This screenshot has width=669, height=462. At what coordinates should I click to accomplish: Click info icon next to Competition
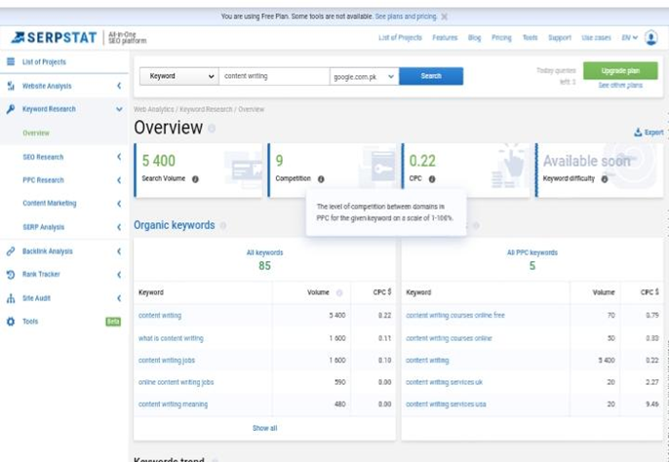(x=321, y=179)
